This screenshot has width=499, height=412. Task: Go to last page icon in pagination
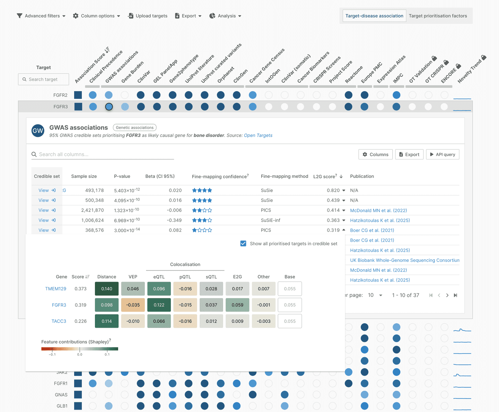click(456, 295)
